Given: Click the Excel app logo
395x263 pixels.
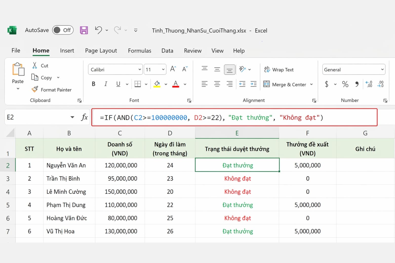Looking at the screenshot, I should pyautogui.click(x=12, y=30).
